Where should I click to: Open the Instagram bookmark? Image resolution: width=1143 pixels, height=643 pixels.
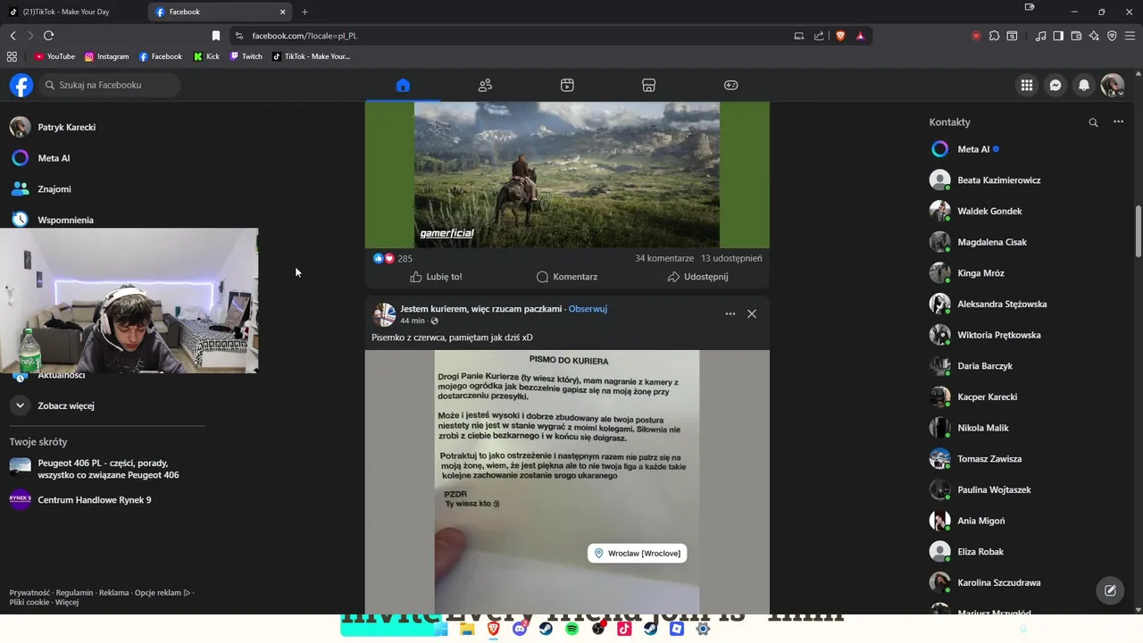click(107, 56)
